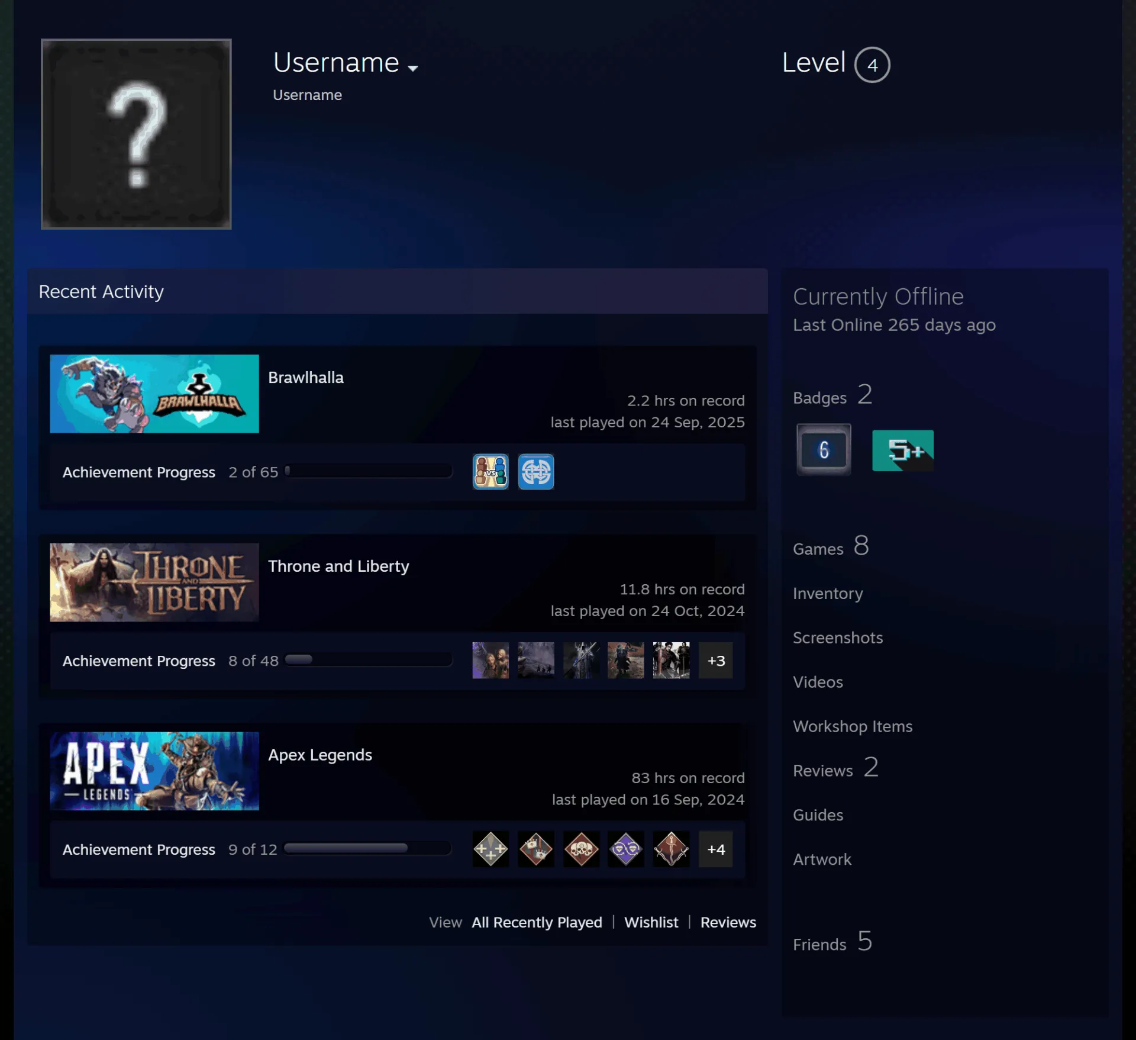Open the first Throne and Liberty achievement icon
Viewport: 1136px width, 1040px height.
coord(490,660)
